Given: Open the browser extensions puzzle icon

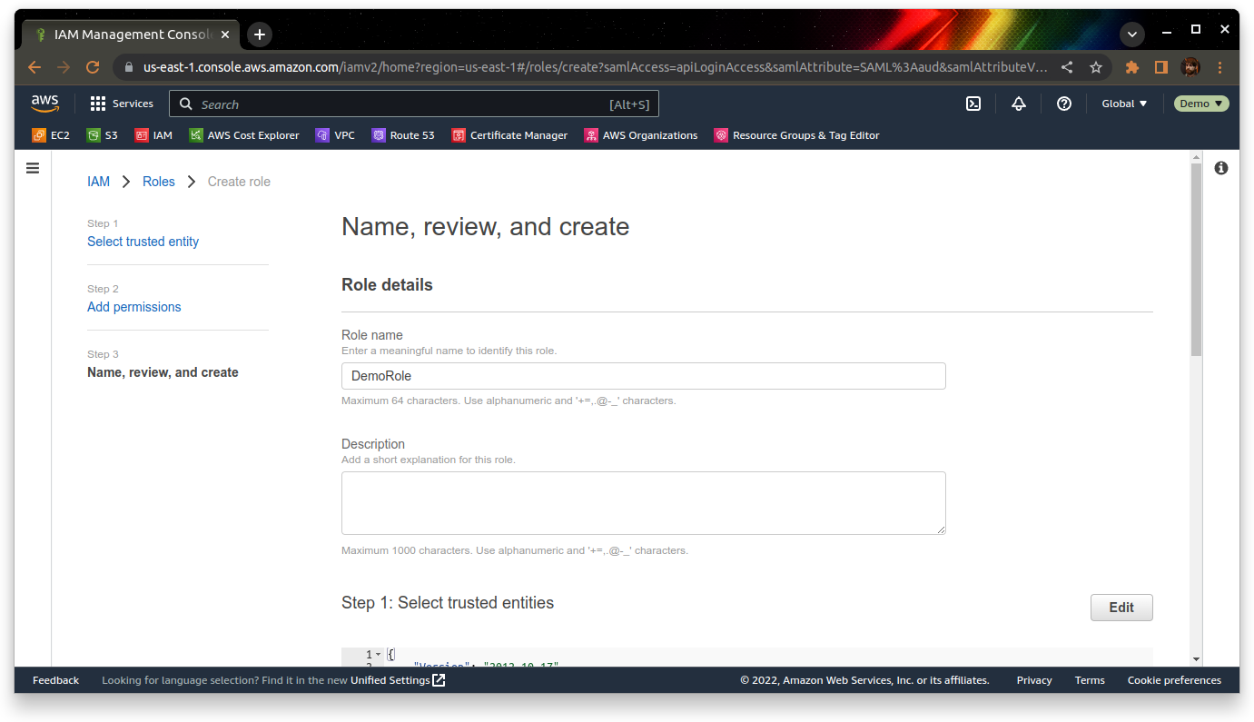Looking at the screenshot, I should point(1132,67).
